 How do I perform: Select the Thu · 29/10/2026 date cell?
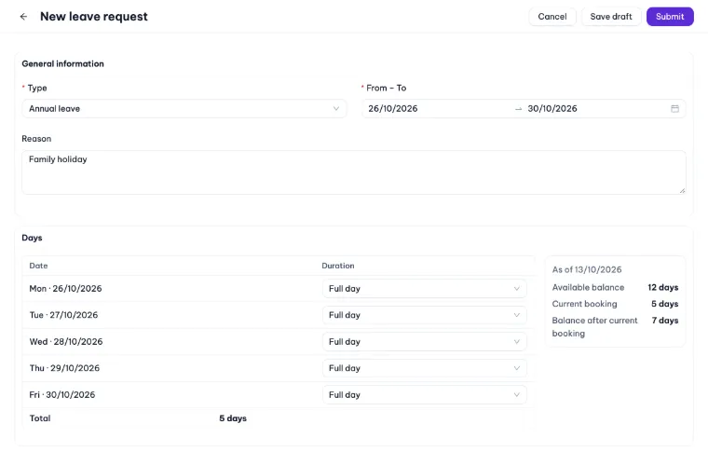click(x=64, y=368)
